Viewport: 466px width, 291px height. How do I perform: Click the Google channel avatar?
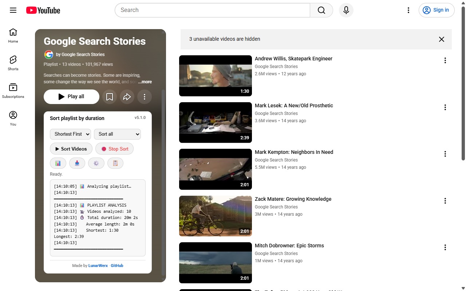click(49, 55)
